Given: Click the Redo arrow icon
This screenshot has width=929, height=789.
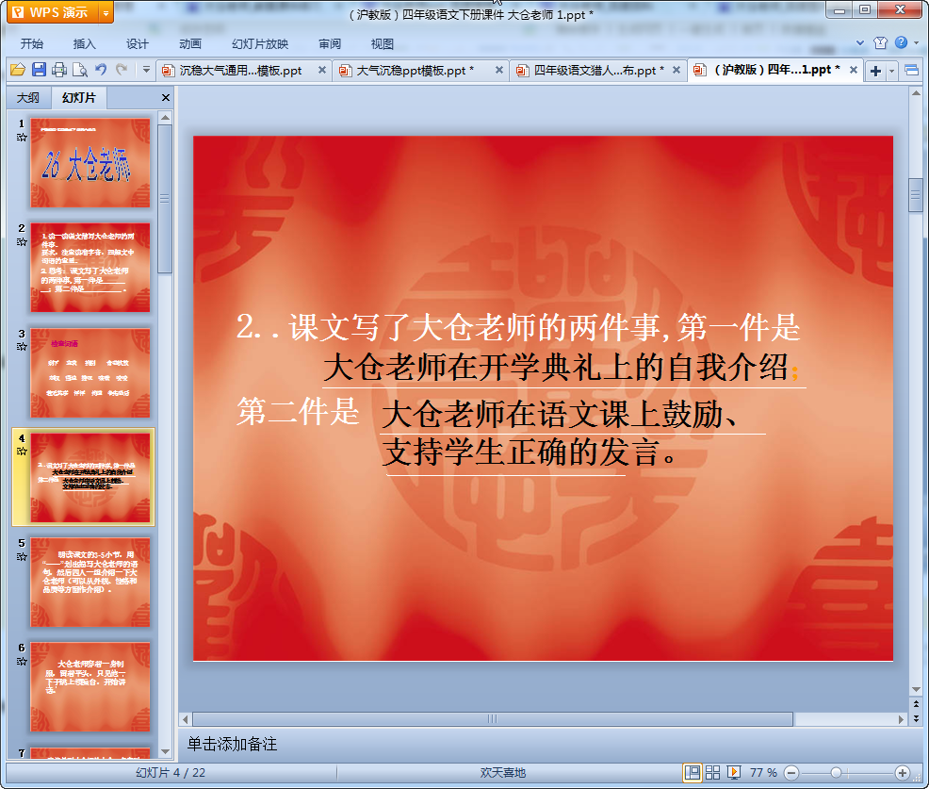Looking at the screenshot, I should click(x=122, y=70).
